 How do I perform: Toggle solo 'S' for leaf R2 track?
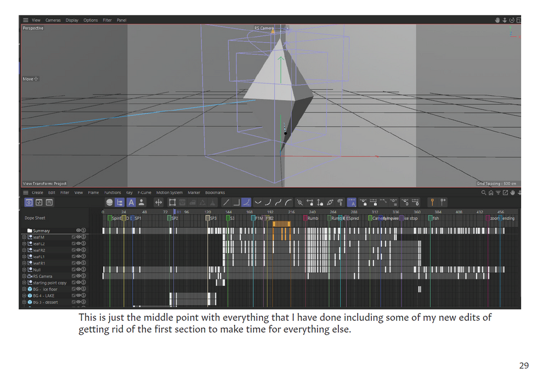pyautogui.click(x=83, y=250)
